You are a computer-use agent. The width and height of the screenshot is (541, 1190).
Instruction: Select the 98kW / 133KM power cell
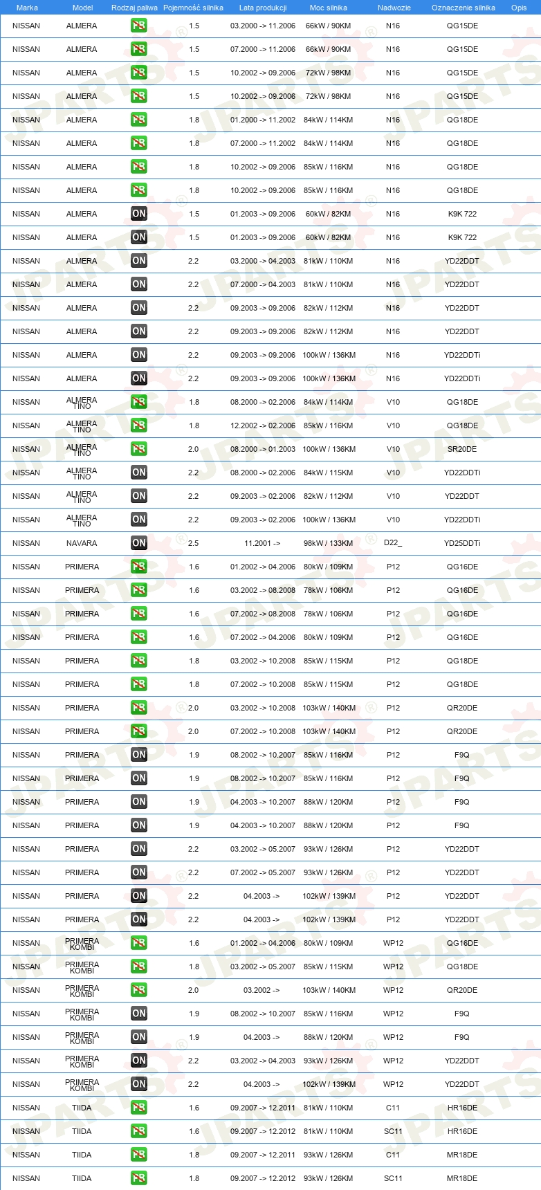point(328,543)
